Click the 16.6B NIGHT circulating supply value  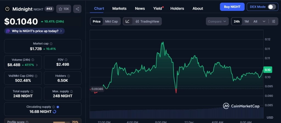41,112
